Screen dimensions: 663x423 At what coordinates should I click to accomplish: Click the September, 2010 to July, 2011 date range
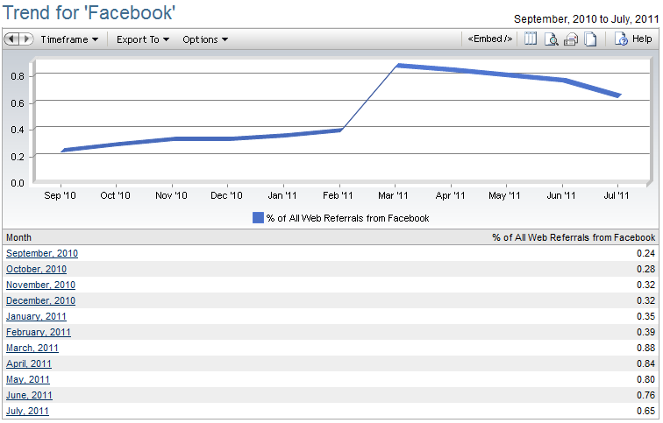point(586,19)
